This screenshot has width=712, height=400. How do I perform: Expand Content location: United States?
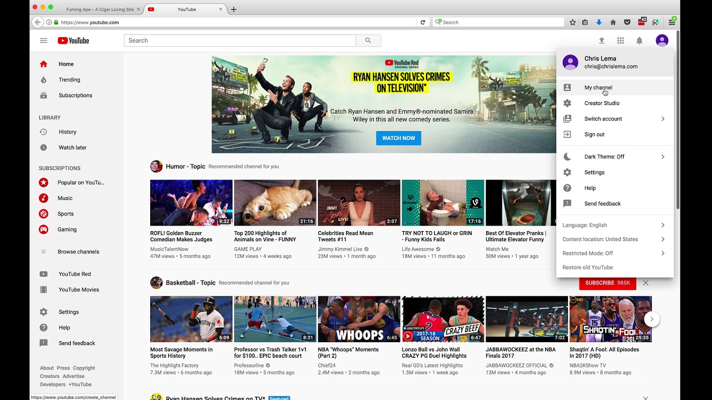coord(615,239)
